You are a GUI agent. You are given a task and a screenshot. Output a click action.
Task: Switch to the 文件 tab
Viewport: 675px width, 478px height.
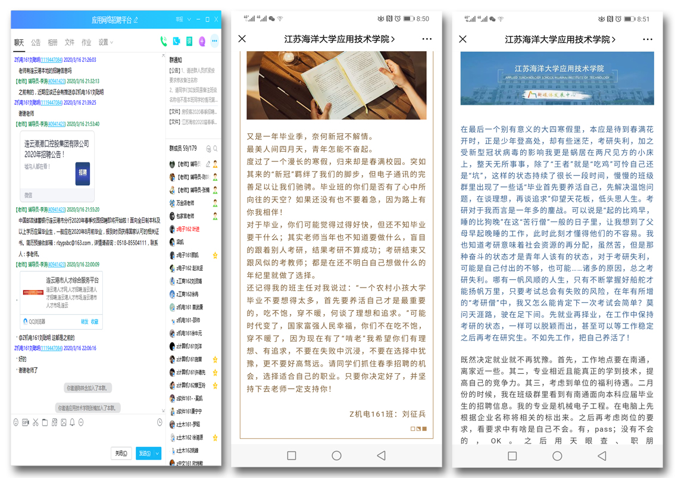point(70,43)
